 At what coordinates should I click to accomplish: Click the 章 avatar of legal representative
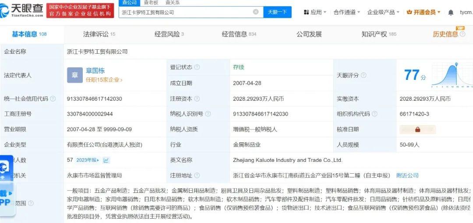tap(75, 75)
